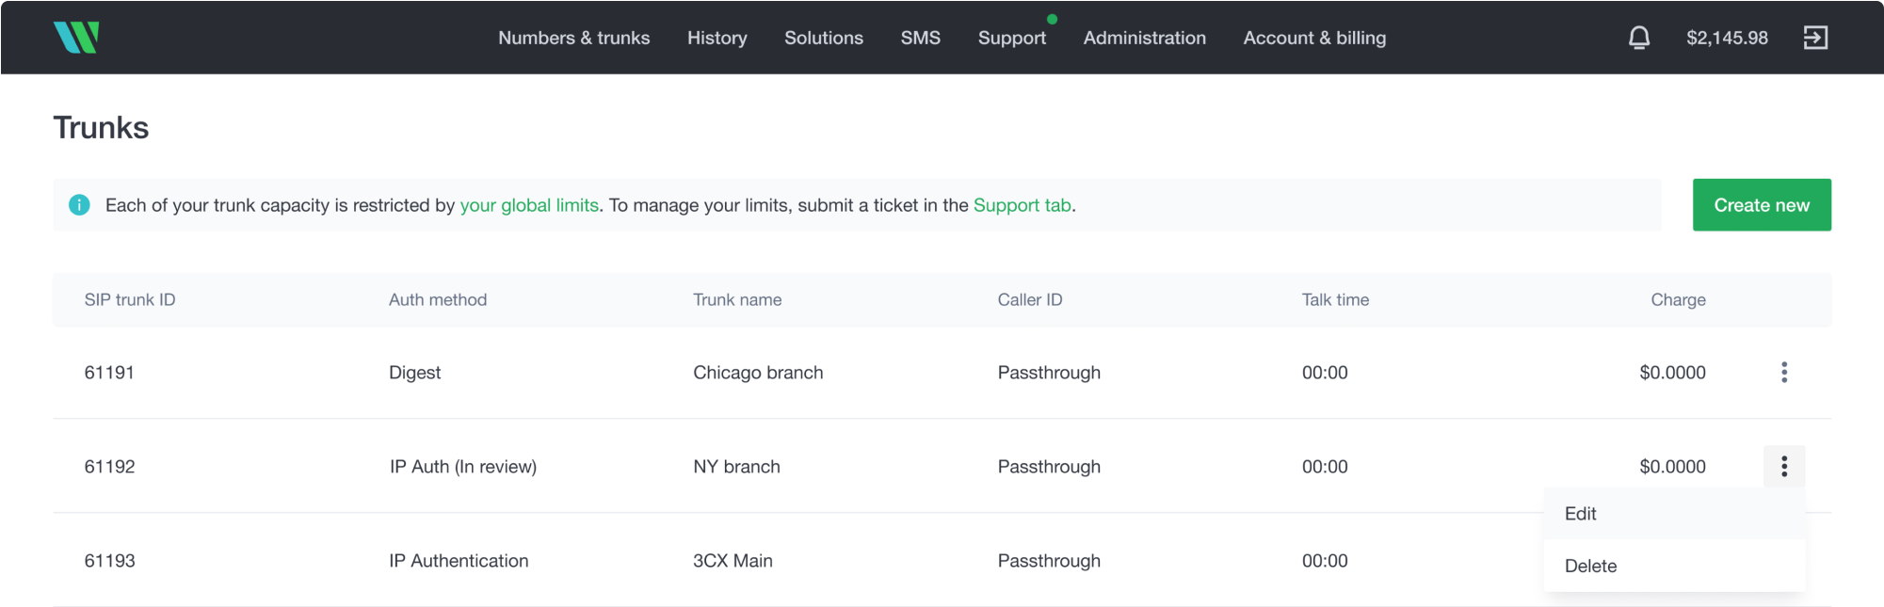The height and width of the screenshot is (607, 1884).
Task: Open Administration menu
Action: 1145,38
